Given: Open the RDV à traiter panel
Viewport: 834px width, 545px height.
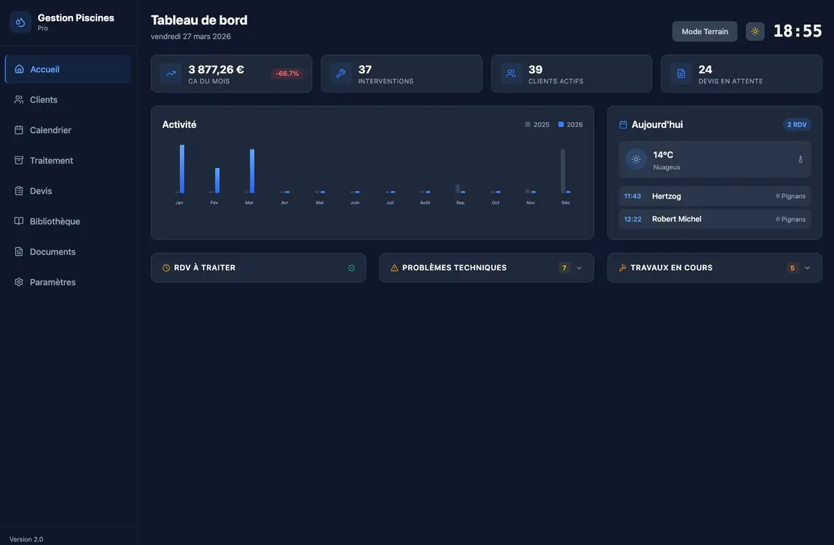Looking at the screenshot, I should click(259, 268).
